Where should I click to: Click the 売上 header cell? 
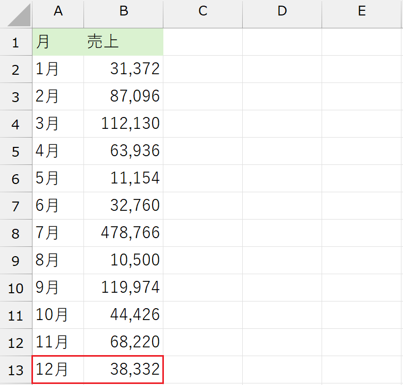click(x=123, y=42)
